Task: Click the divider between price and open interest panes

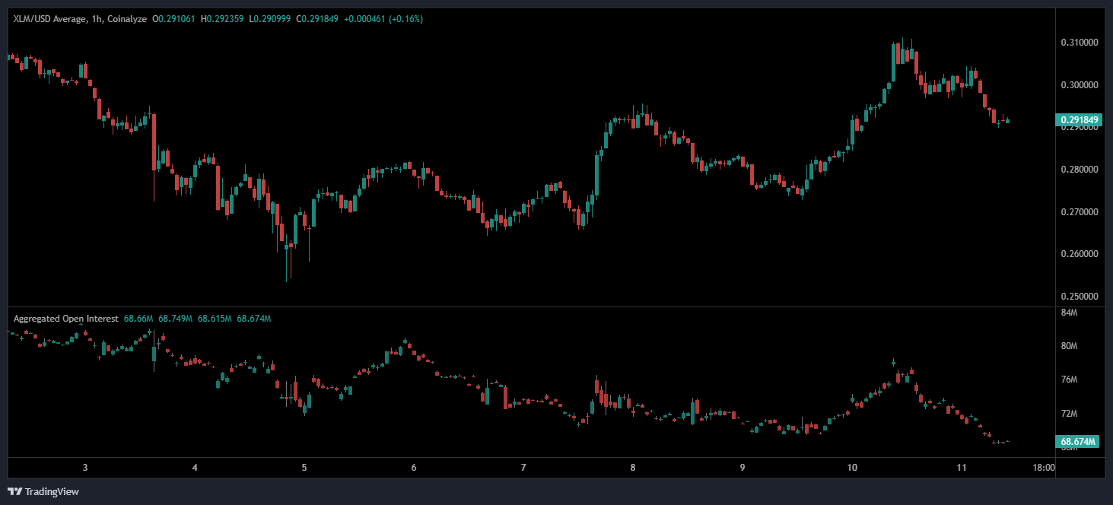Action: [x=533, y=307]
